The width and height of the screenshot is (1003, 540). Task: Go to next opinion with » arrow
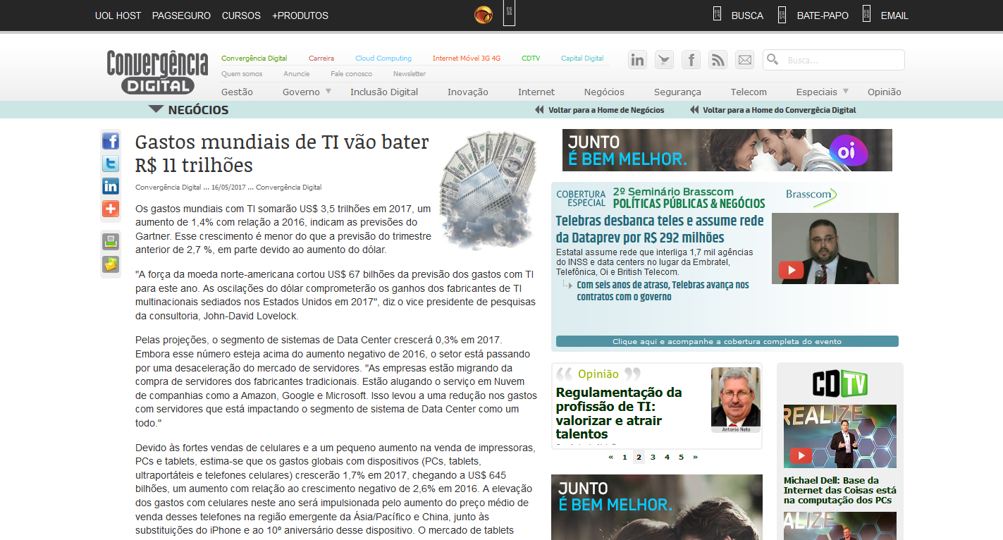point(695,457)
